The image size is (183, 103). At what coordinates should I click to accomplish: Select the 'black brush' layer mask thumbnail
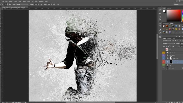click(x=171, y=58)
